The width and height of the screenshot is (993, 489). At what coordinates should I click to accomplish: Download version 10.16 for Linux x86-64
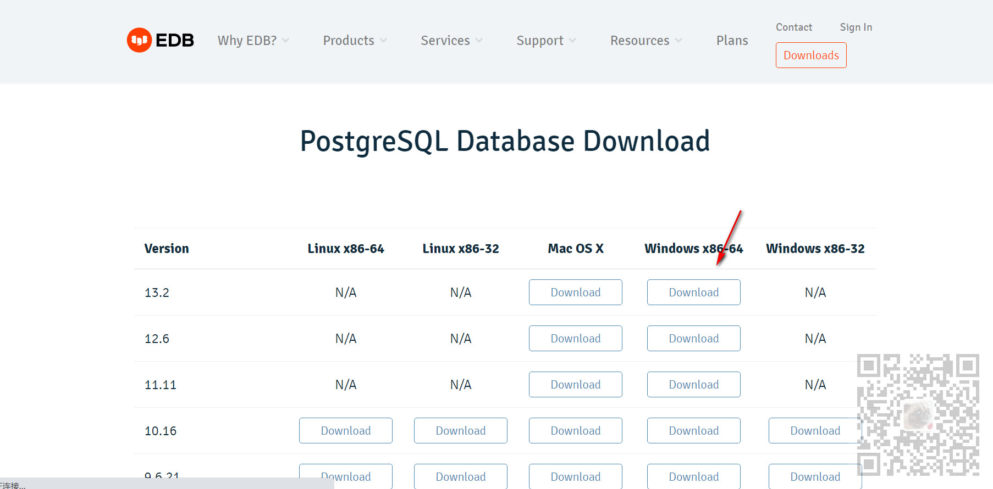[346, 430]
